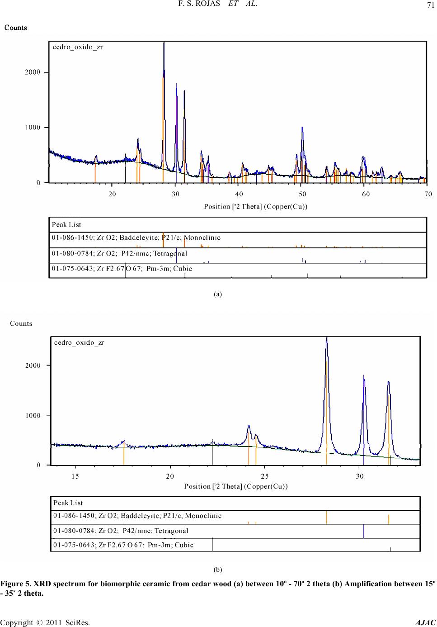Click the "01-075-0643" Cubic row under chart (b)
The height and width of the screenshot is (627, 437).
coord(235,545)
